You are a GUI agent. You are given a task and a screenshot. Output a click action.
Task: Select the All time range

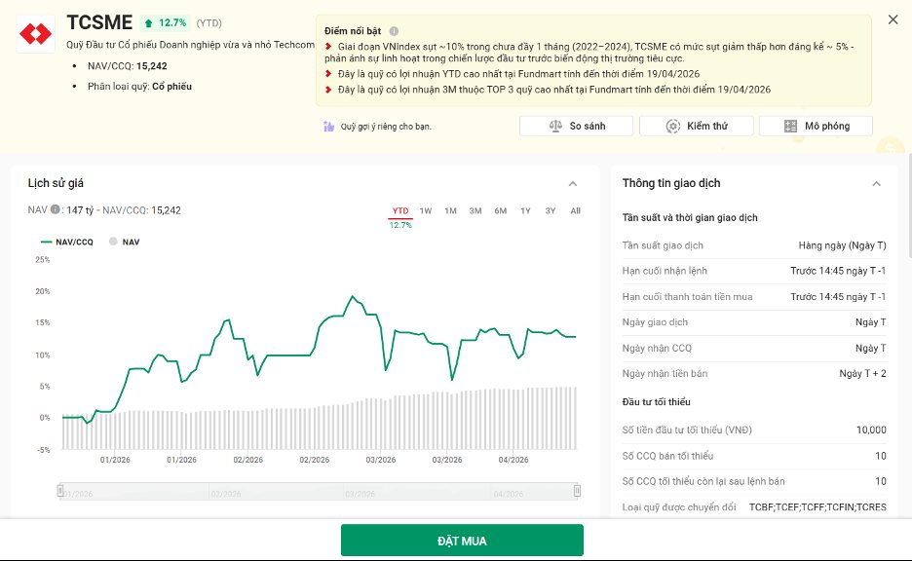[575, 211]
